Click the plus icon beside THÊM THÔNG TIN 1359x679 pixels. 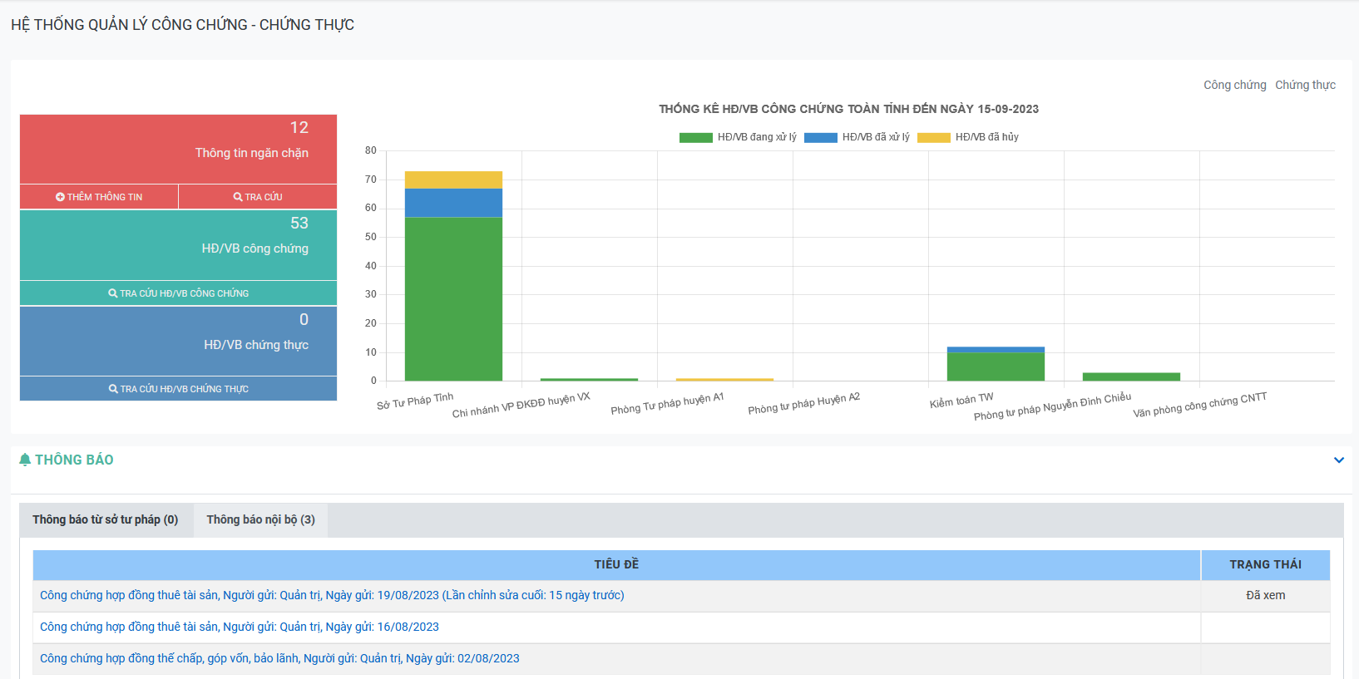point(60,197)
